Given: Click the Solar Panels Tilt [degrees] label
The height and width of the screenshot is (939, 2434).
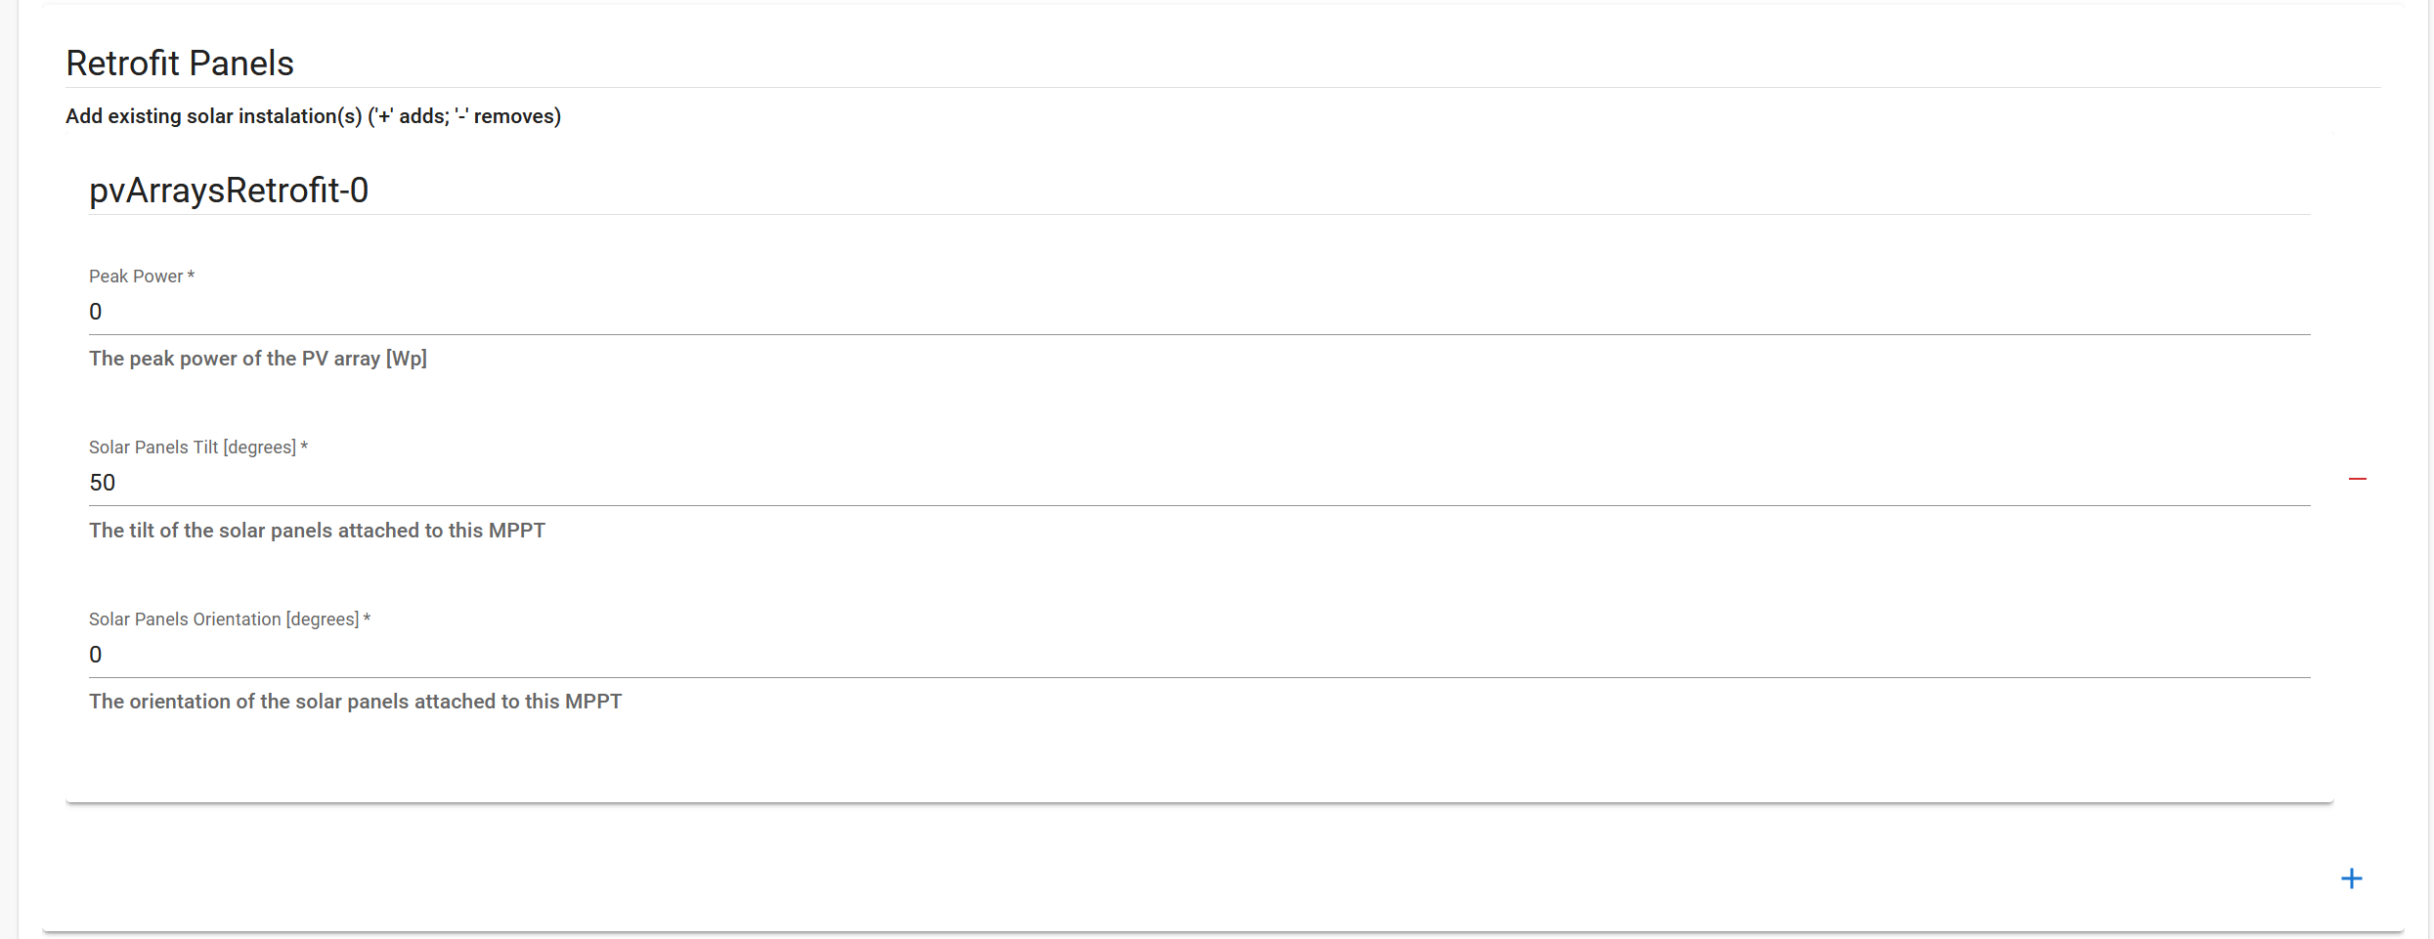Looking at the screenshot, I should [192, 448].
